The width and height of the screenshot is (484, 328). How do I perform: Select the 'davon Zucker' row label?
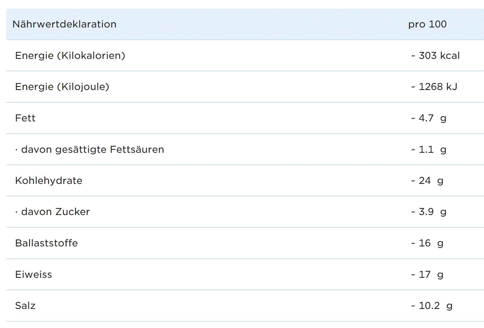pyautogui.click(x=55, y=212)
